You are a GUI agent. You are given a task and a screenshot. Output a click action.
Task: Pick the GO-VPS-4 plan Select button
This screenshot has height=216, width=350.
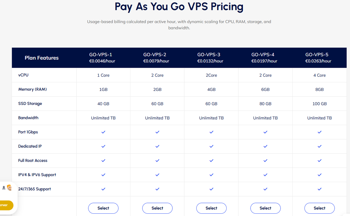click(x=265, y=208)
